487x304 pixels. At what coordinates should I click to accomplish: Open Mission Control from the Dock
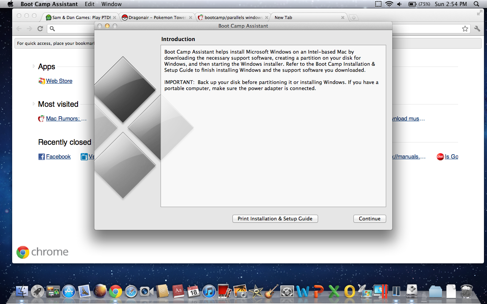(x=53, y=291)
